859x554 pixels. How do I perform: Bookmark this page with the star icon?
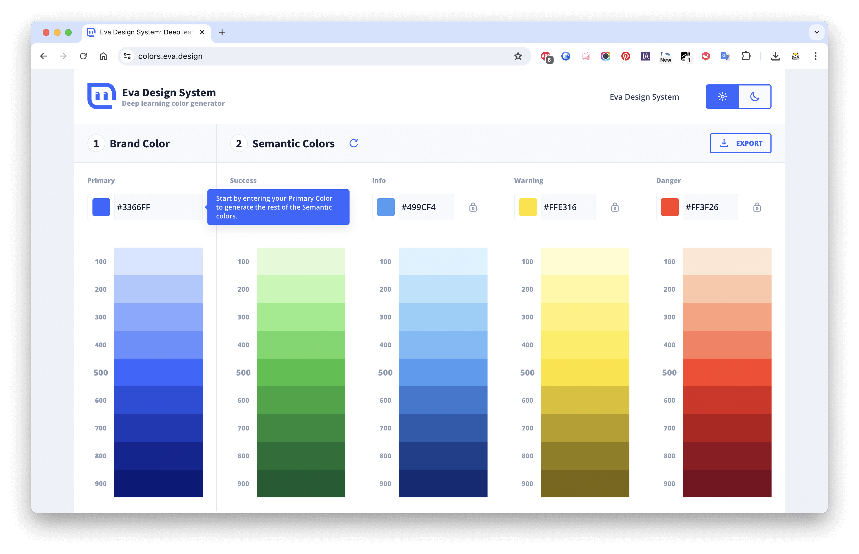pyautogui.click(x=518, y=56)
